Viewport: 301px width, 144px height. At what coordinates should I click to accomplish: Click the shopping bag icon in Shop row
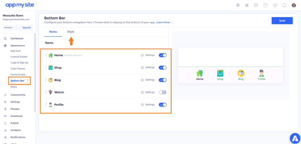point(51,68)
